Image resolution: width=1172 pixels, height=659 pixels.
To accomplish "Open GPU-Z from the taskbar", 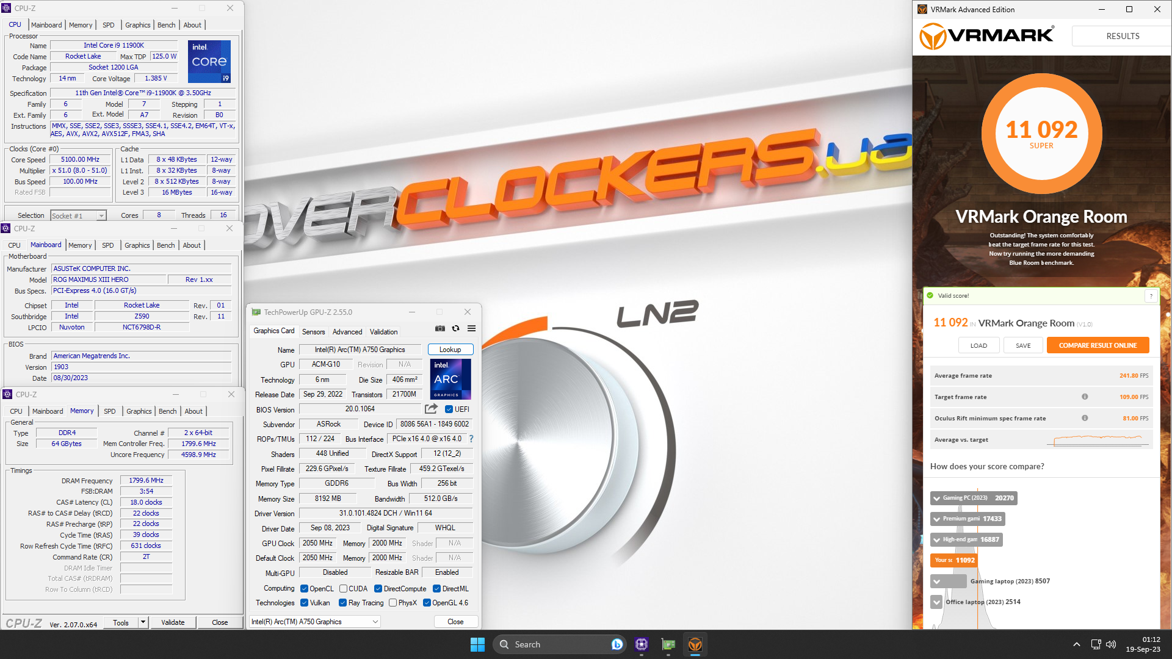I will pyautogui.click(x=668, y=644).
